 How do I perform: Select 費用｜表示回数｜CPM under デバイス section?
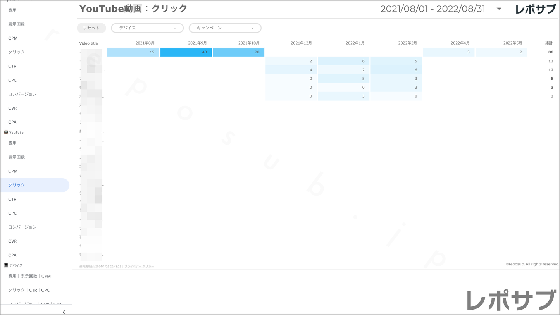(x=29, y=276)
